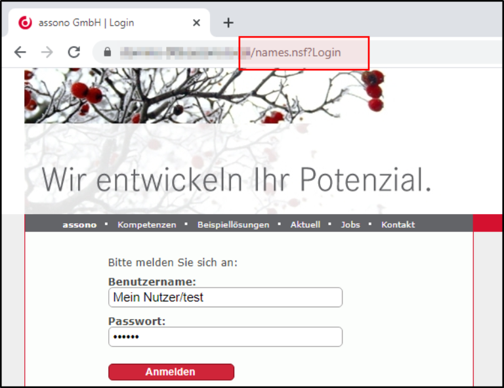Close the assono GmbH | Login tab

pos(196,22)
